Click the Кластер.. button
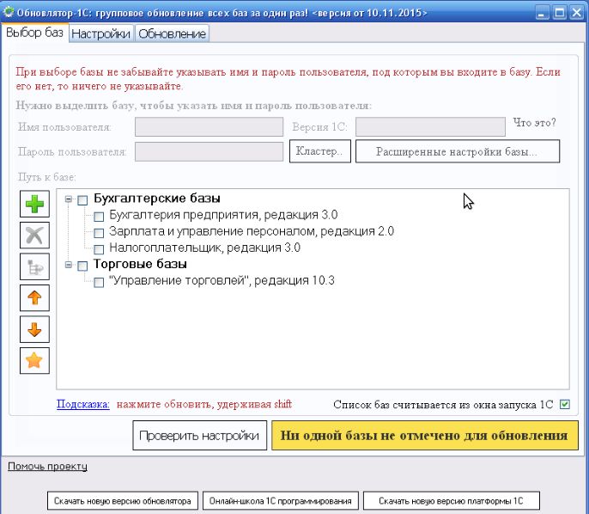The height and width of the screenshot is (514, 589). point(320,151)
